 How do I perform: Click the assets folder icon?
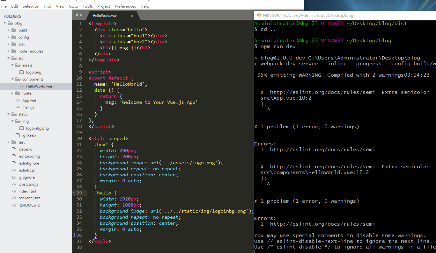[x=18, y=65]
